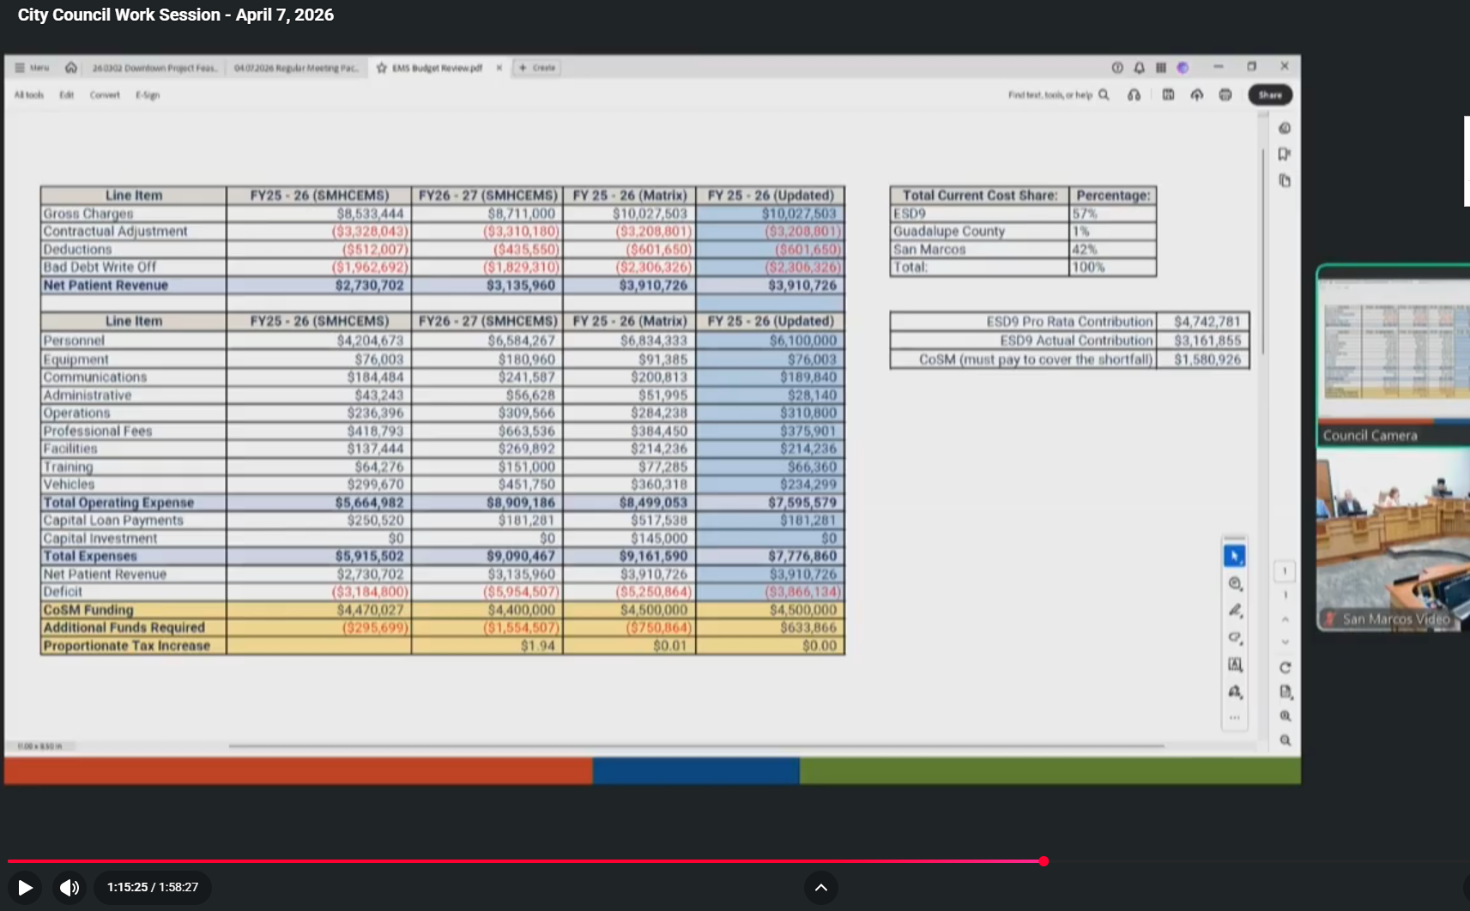This screenshot has height=911, width=1470.
Task: Open the Acrobat home icon
Action: pos(71,68)
